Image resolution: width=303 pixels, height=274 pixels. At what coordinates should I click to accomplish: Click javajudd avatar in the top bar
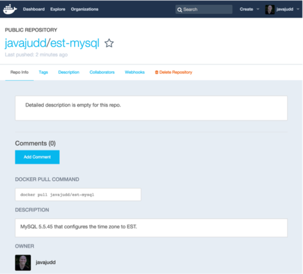click(270, 10)
